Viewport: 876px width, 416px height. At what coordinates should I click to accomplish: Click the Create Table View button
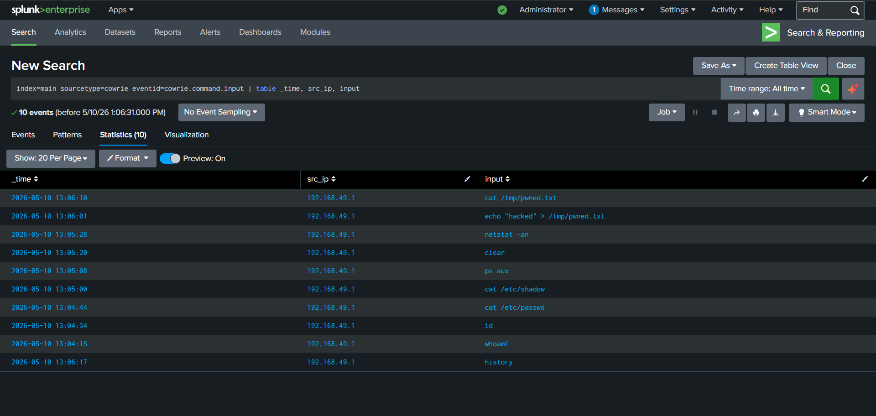(x=786, y=66)
